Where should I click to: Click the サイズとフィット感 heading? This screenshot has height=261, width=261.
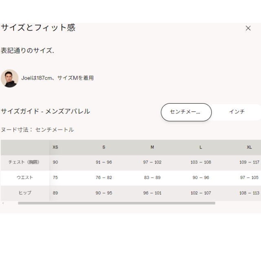(x=38, y=28)
